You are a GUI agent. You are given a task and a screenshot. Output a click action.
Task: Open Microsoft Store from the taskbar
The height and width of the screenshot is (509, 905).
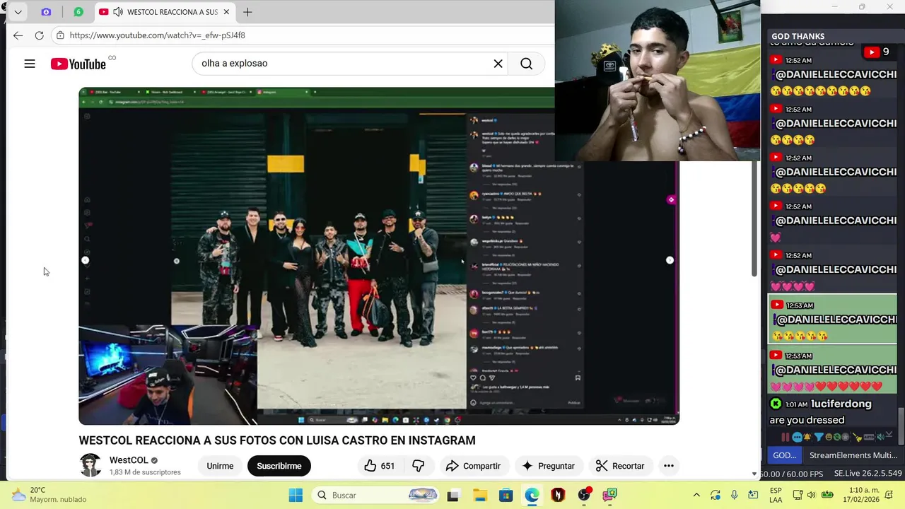click(x=506, y=495)
